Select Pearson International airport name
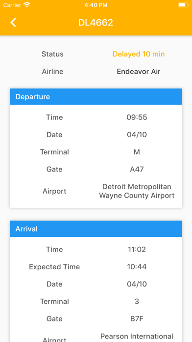Screen dimensions: 192x342 [x=137, y=336]
